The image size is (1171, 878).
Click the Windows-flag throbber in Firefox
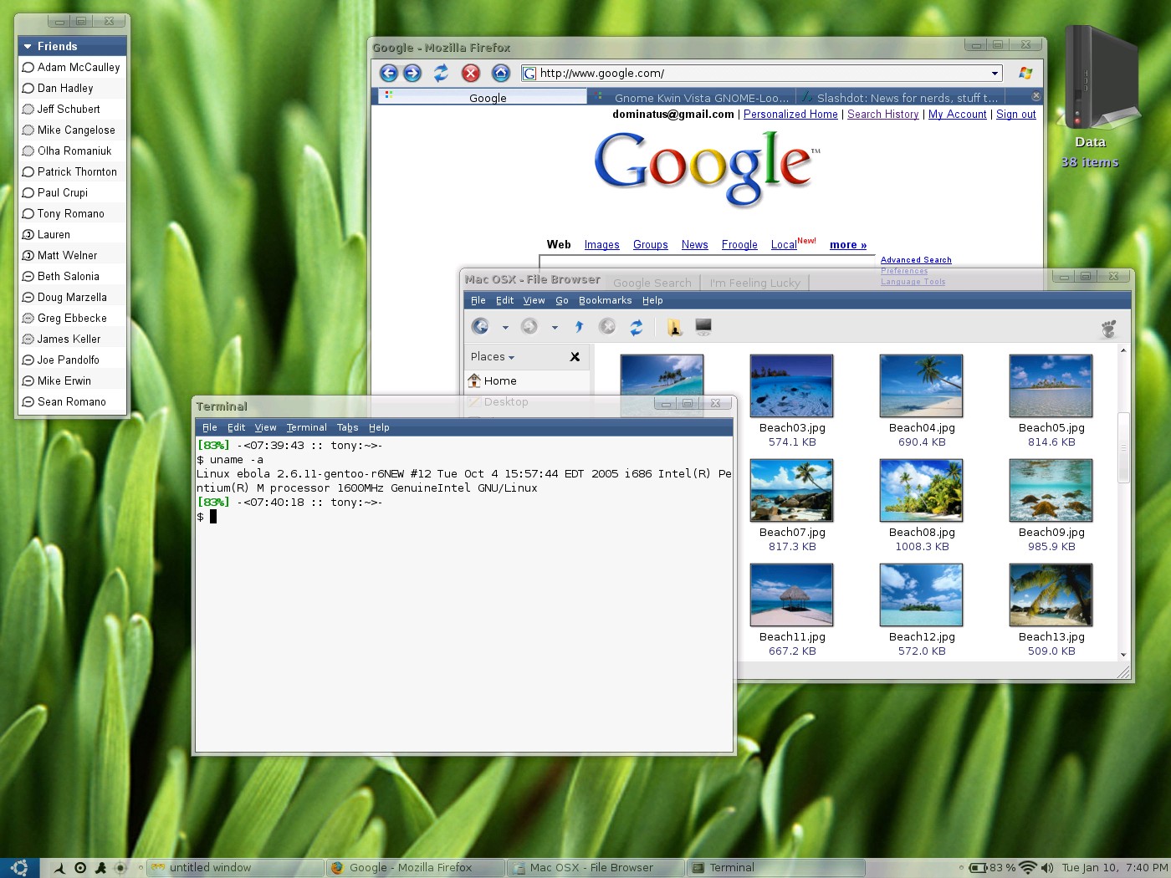tap(1025, 73)
